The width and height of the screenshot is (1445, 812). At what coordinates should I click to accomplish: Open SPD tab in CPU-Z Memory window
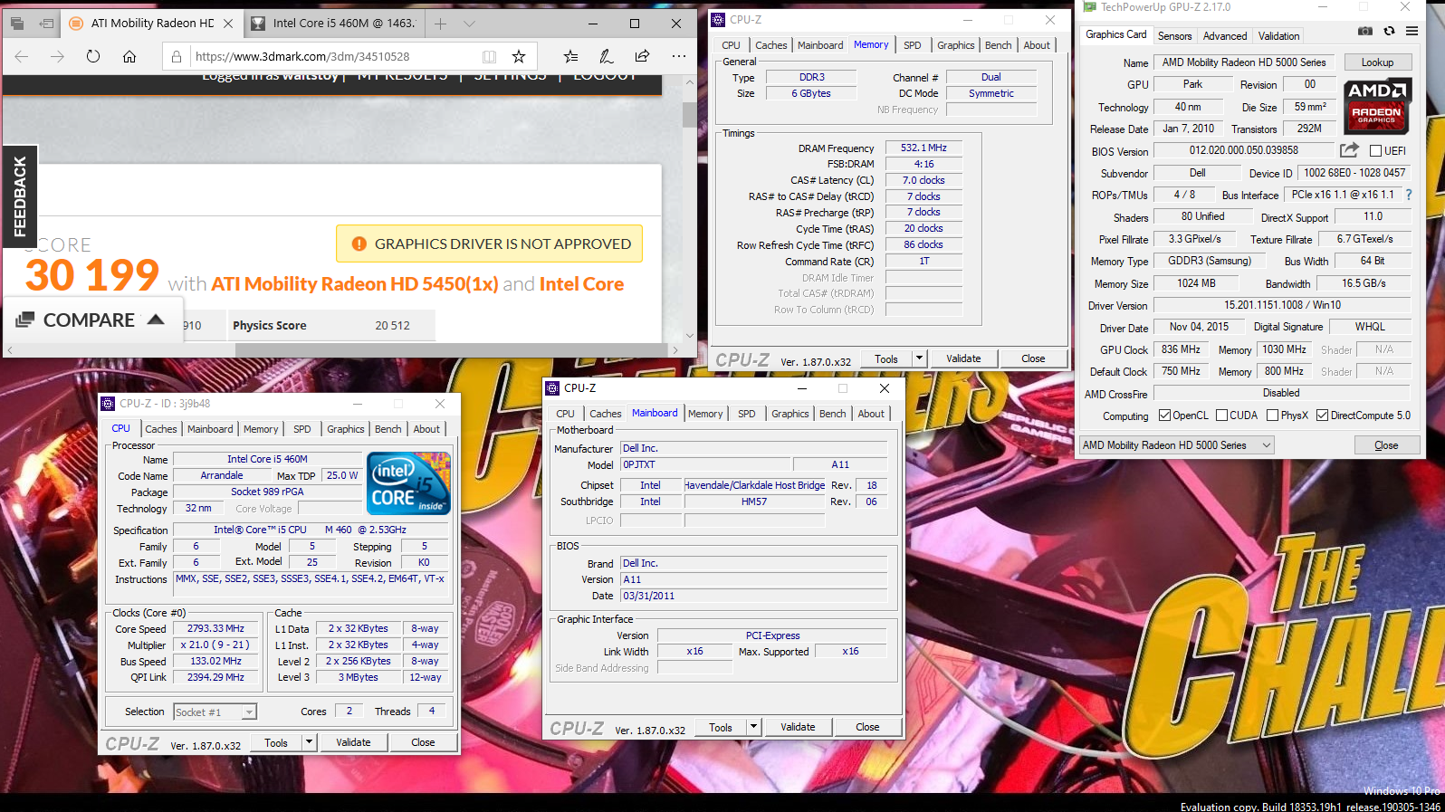[x=912, y=45]
